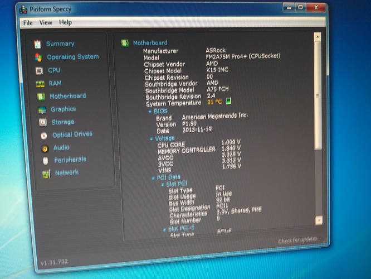The image size is (371, 279).
Task: Open the Network section
Action: [x=67, y=172]
